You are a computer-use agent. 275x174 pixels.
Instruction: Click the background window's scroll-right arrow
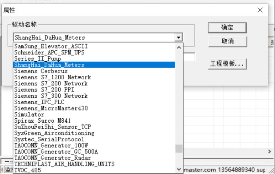(269, 151)
